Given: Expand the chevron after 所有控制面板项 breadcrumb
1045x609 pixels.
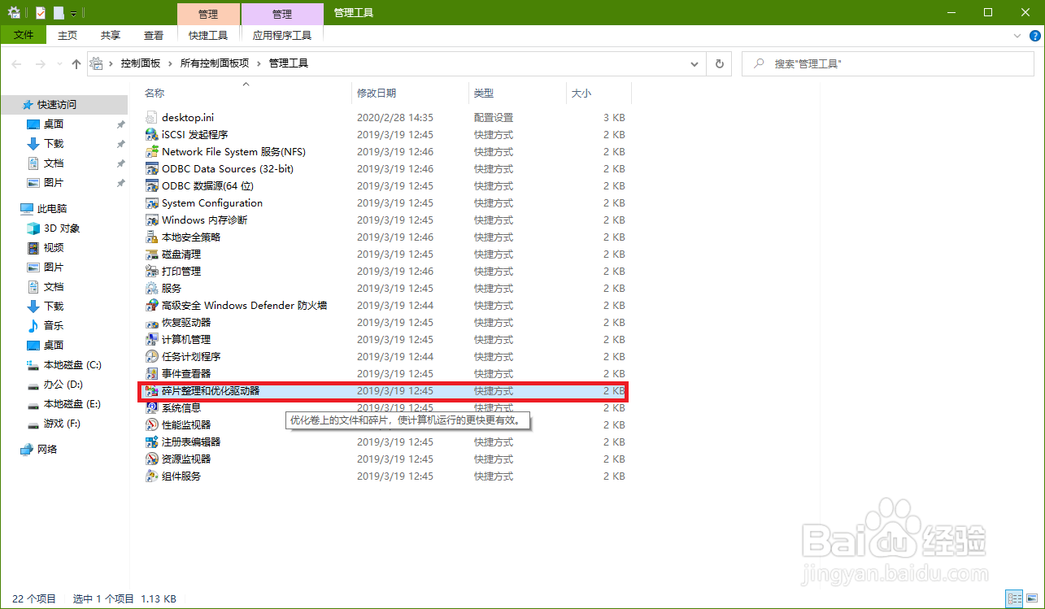Looking at the screenshot, I should (x=259, y=63).
